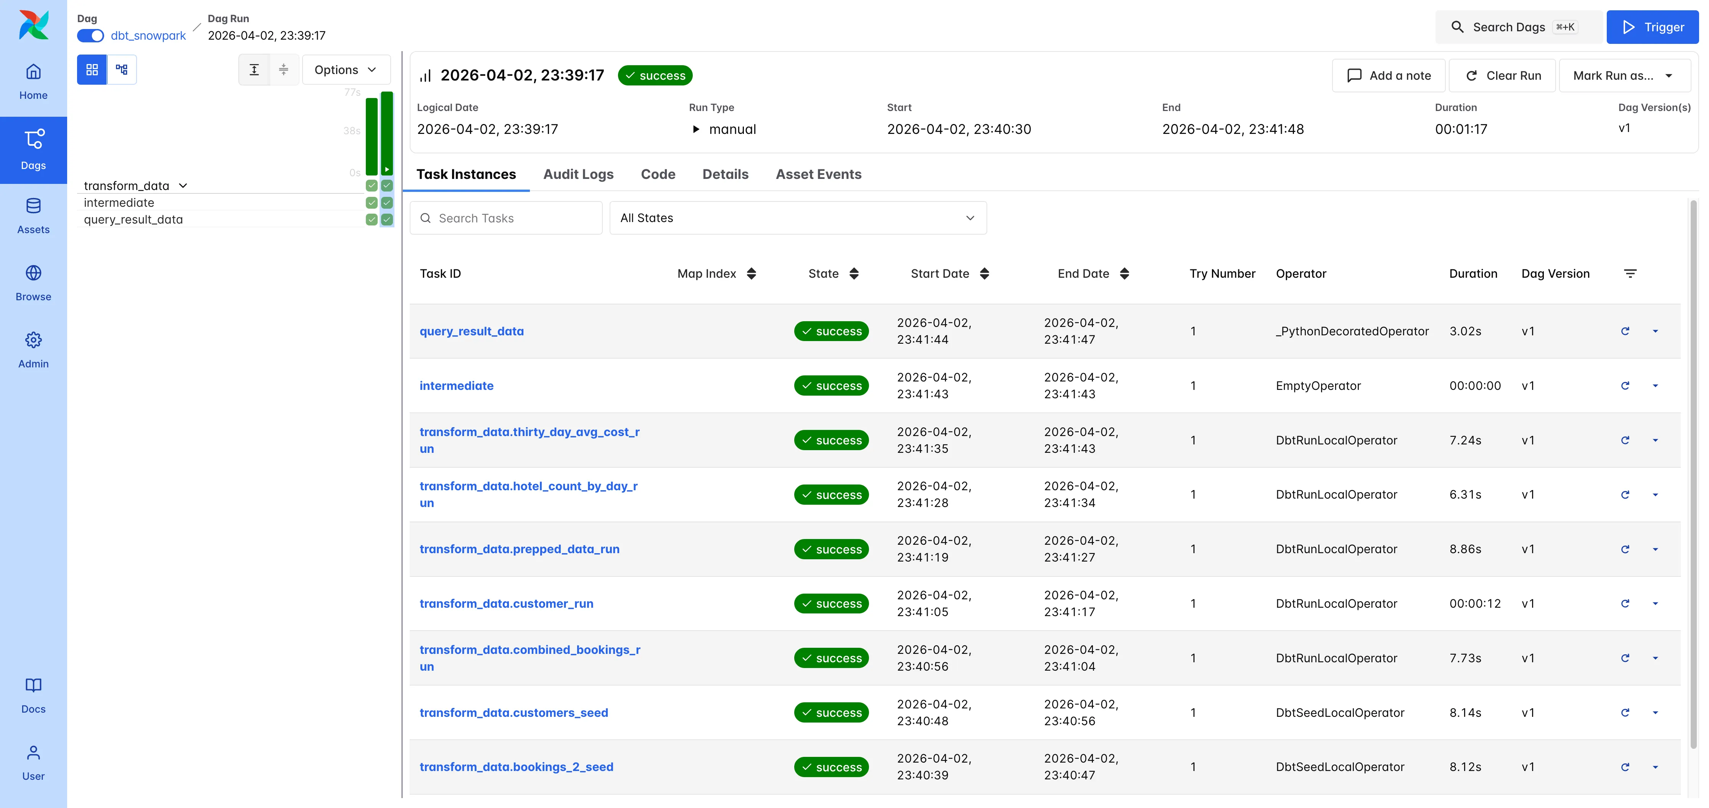Screen dimensions: 1709x808
Task: Open the Dags sidebar section
Action: pyautogui.click(x=33, y=150)
